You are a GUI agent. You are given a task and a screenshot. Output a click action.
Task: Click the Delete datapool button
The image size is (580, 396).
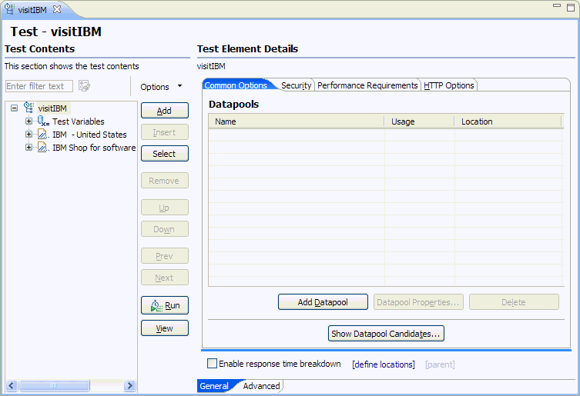pos(514,301)
